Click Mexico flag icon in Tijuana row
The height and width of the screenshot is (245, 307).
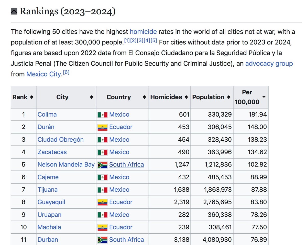(103, 190)
